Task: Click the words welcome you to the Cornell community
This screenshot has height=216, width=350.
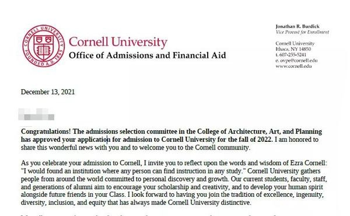Action: (x=183, y=148)
